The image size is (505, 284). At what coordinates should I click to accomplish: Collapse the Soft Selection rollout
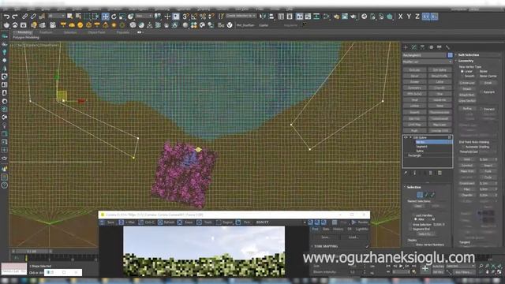(x=469, y=55)
